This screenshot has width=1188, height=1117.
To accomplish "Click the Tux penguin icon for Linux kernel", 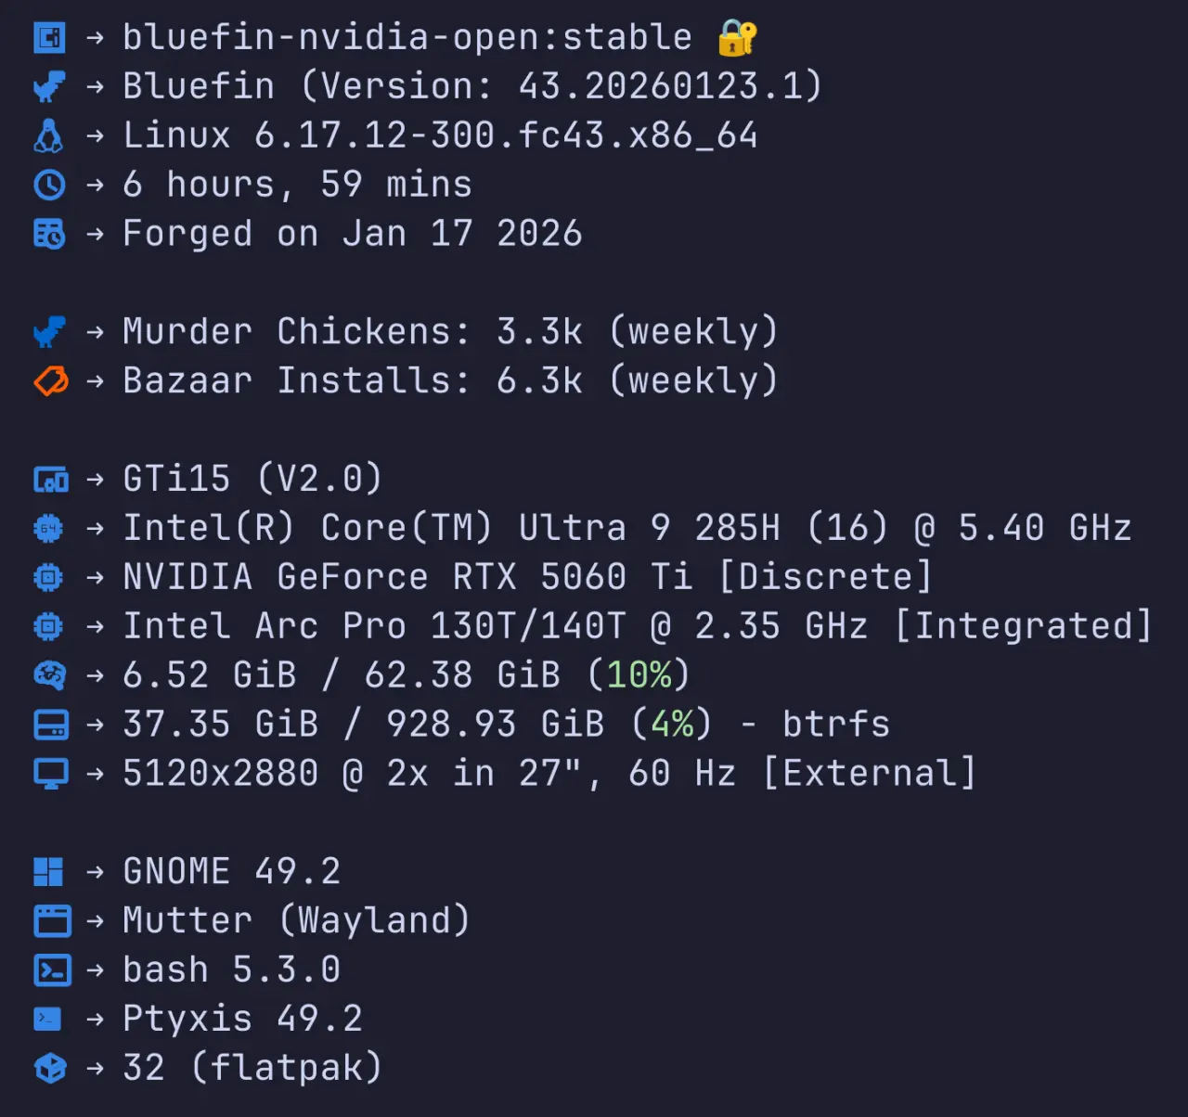I will click(x=49, y=135).
